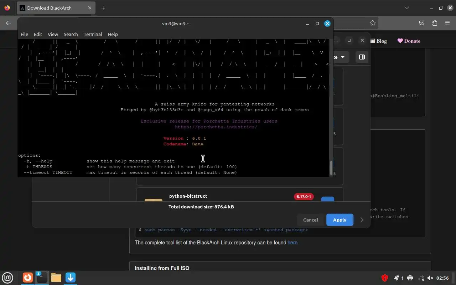Image resolution: width=456 pixels, height=285 pixels.
Task: Open the list all tabs chevron
Action: click(407, 8)
